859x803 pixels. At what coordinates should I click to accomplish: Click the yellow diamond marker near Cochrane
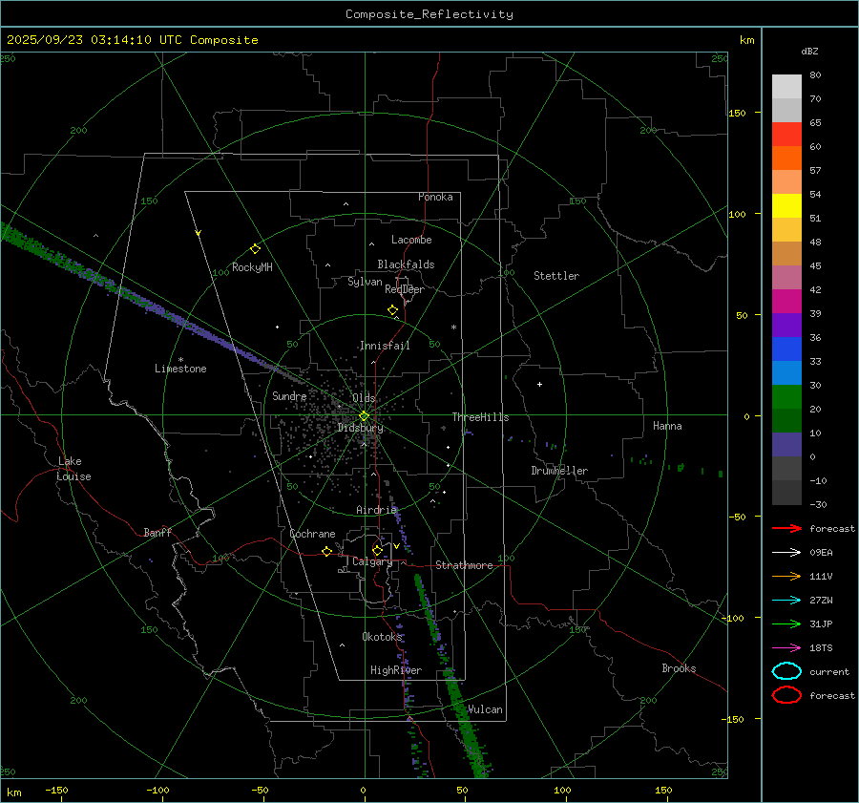pyautogui.click(x=326, y=552)
